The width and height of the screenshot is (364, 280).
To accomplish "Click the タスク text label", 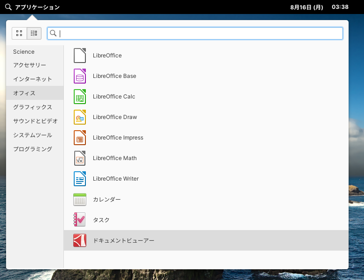I will tap(101, 220).
